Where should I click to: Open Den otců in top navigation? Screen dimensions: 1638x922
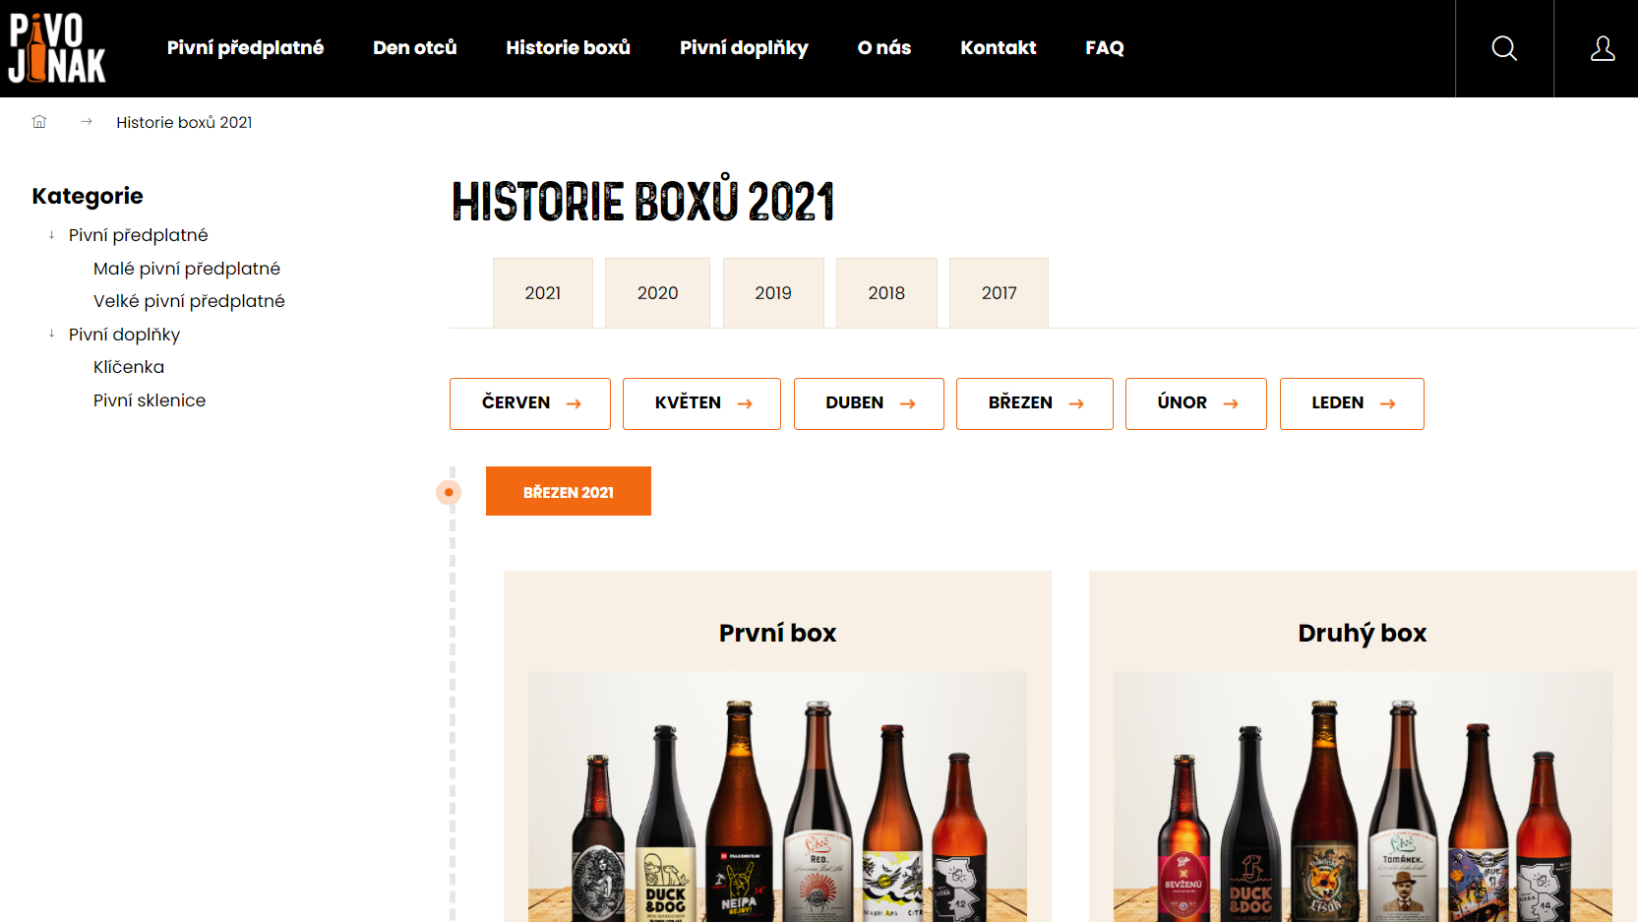[x=414, y=48]
